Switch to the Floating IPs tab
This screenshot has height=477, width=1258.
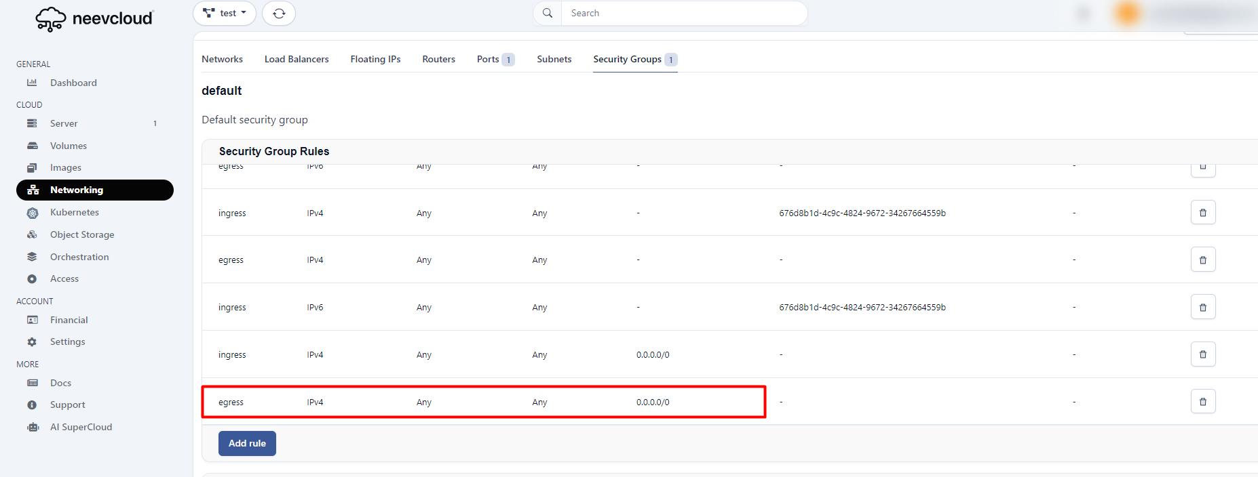375,59
